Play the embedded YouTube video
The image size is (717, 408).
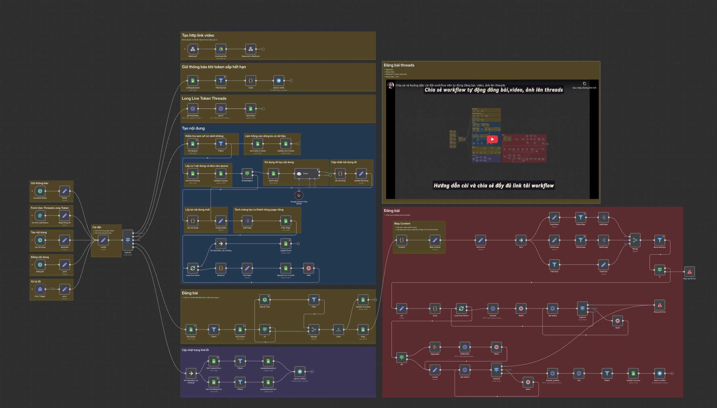tap(492, 139)
